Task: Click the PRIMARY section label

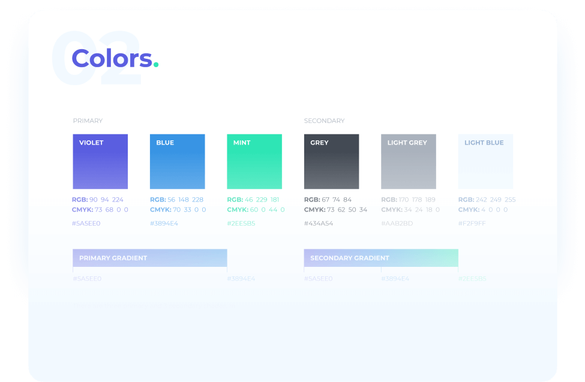Action: [x=88, y=121]
